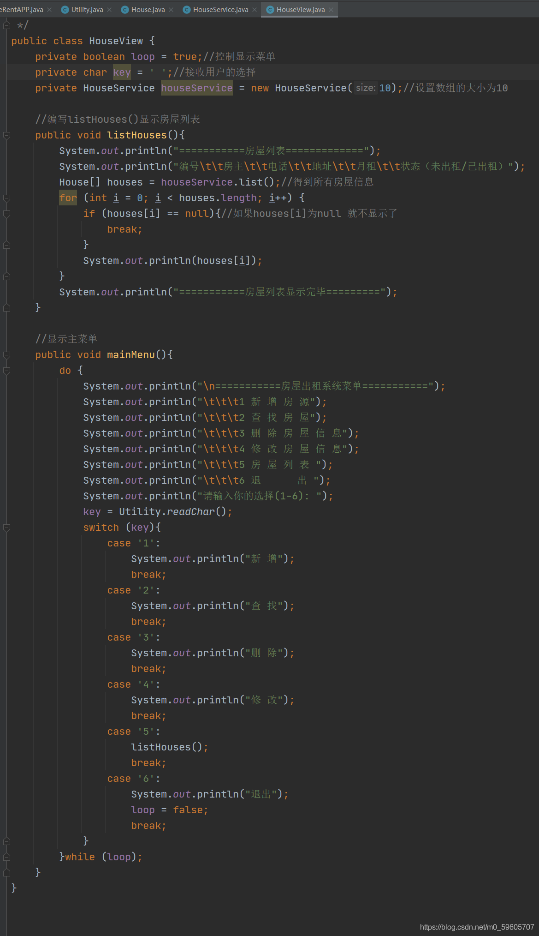Click the comment //编写listHouses()显示房屋列表
Viewport: 539px width, 936px height.
(x=118, y=119)
